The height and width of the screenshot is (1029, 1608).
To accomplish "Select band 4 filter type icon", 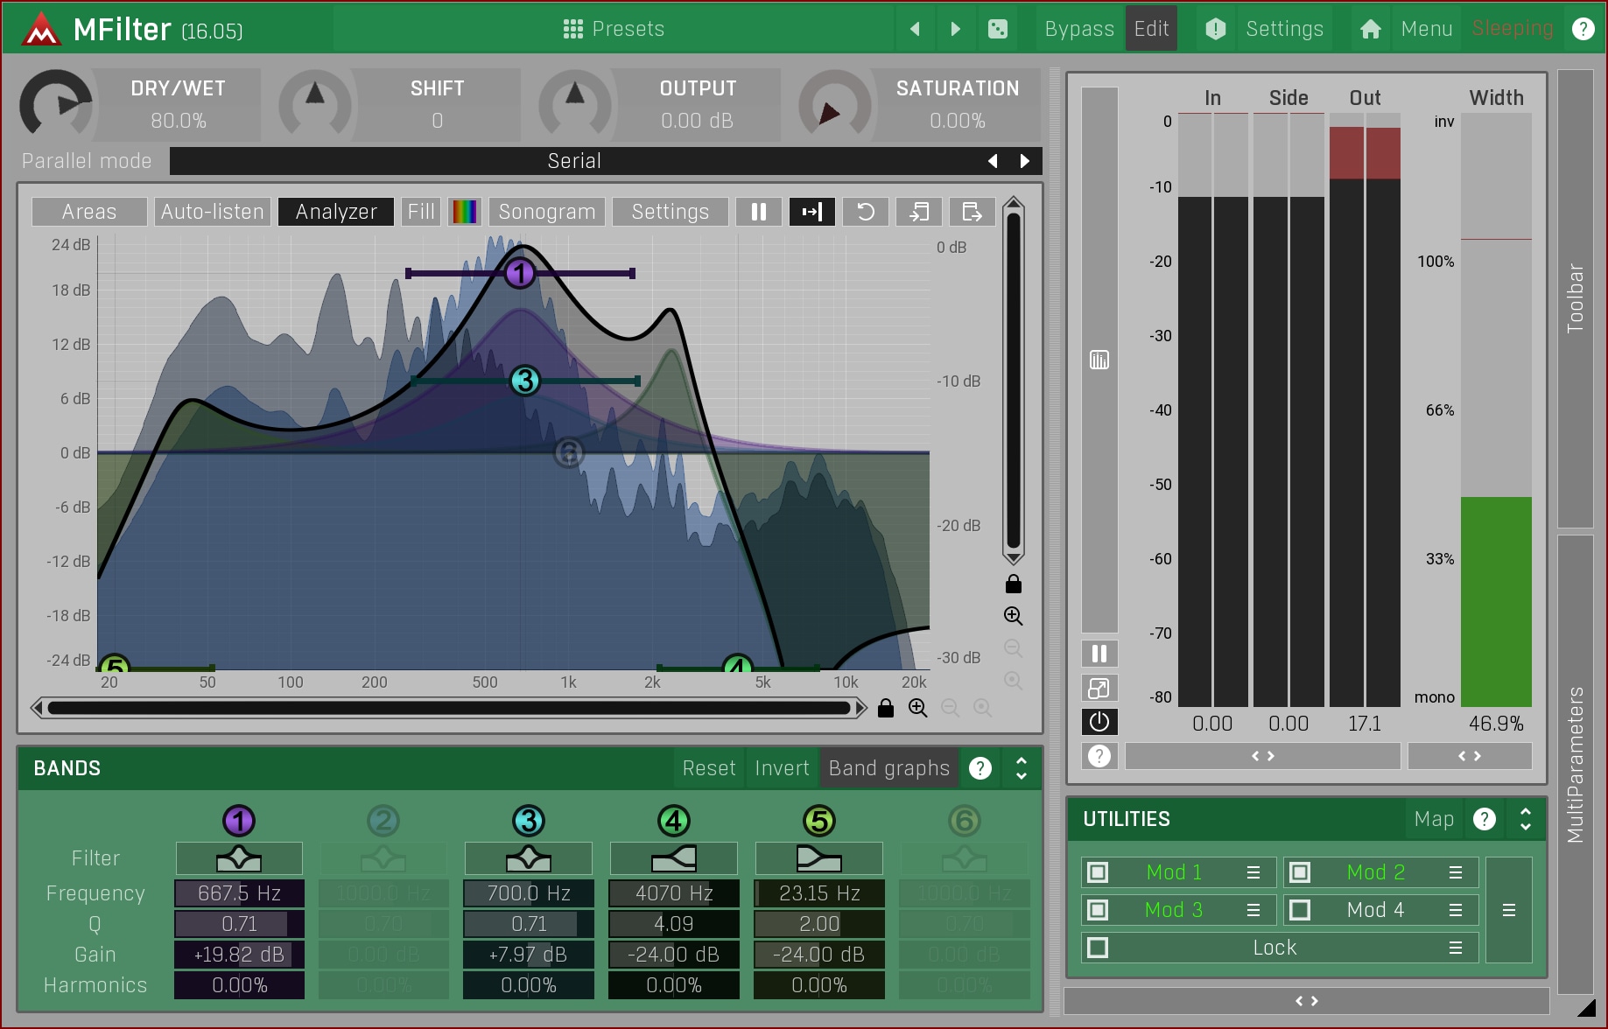I will (x=674, y=858).
